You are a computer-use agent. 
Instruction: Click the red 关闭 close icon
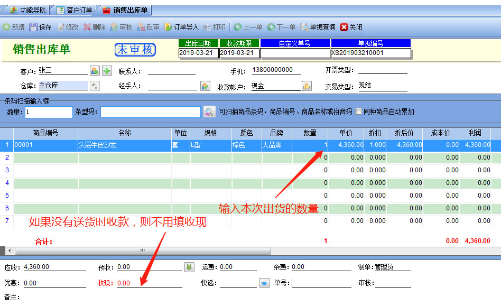click(345, 27)
